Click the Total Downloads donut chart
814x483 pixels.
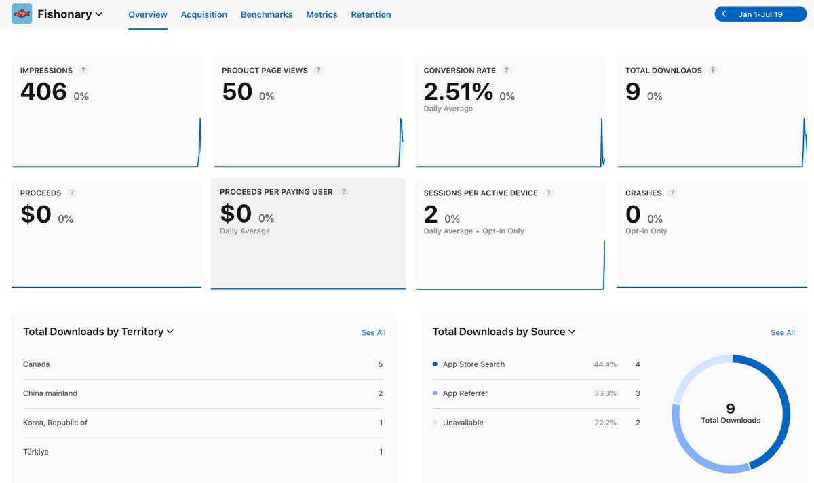730,412
